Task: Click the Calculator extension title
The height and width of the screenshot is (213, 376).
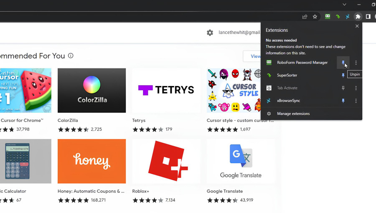Action: point(13,191)
